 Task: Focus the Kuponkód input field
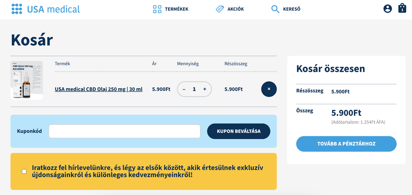point(125,131)
